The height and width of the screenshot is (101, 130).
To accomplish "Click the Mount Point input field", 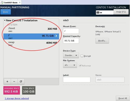I will tap(71, 31).
